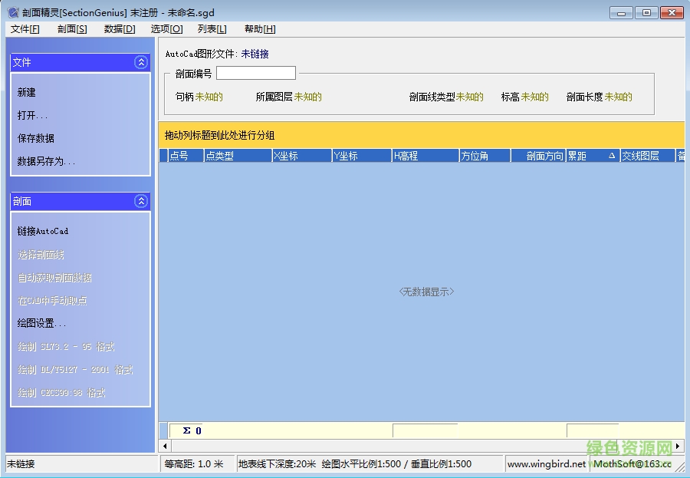Image resolution: width=690 pixels, height=478 pixels.
Task: Click 打开... in the file panel
Action: 33,115
